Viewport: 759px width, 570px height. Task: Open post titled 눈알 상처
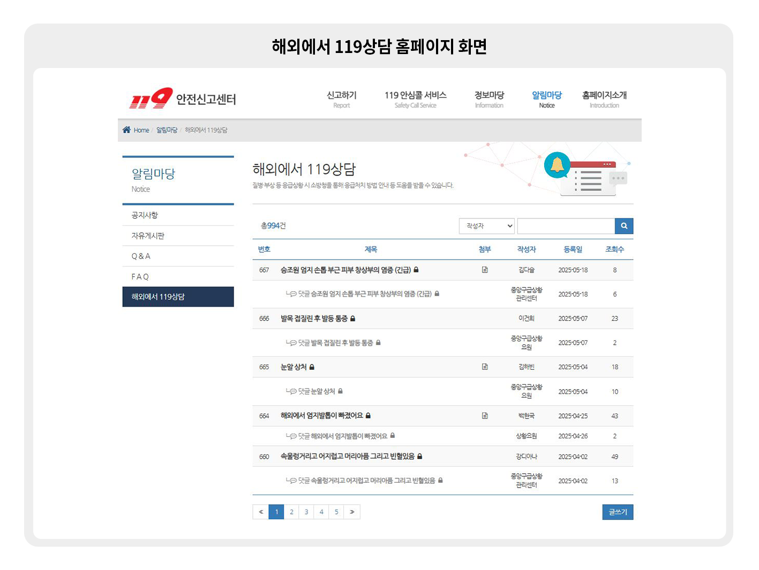point(294,367)
